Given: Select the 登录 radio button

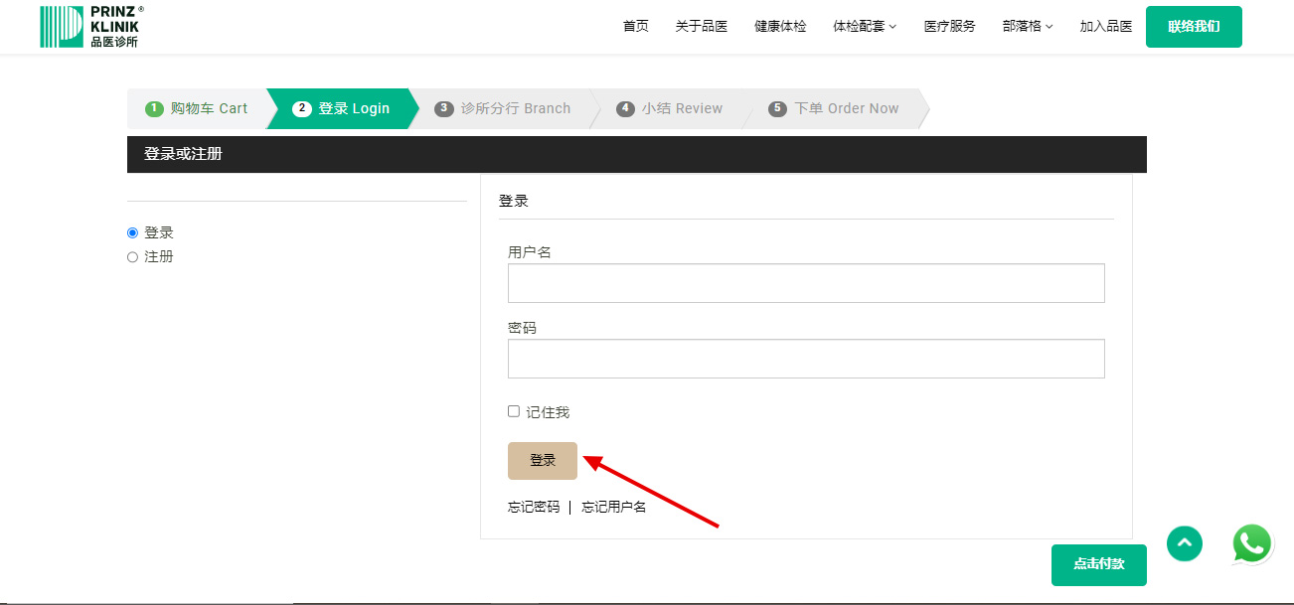Looking at the screenshot, I should (x=133, y=232).
